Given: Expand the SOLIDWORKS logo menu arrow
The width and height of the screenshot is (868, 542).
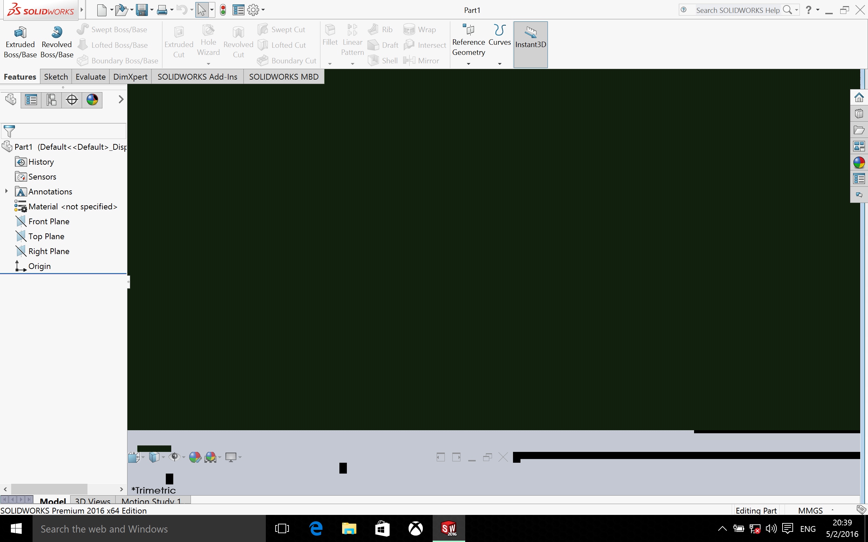Looking at the screenshot, I should coord(82,10).
